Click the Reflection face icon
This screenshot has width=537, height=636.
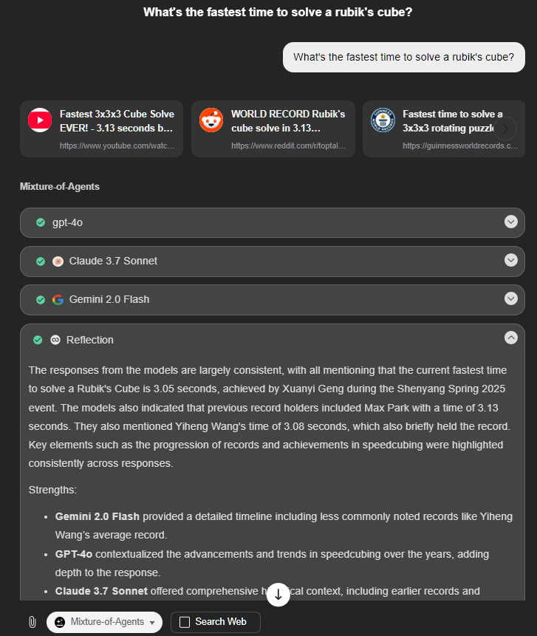click(x=55, y=340)
